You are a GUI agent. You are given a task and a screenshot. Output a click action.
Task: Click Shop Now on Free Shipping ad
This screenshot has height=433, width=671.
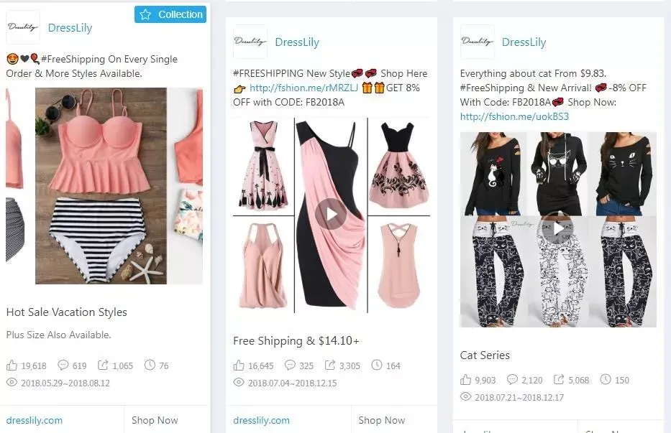coord(382,420)
